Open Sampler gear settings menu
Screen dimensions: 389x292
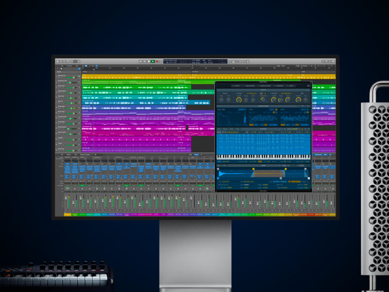pos(308,86)
